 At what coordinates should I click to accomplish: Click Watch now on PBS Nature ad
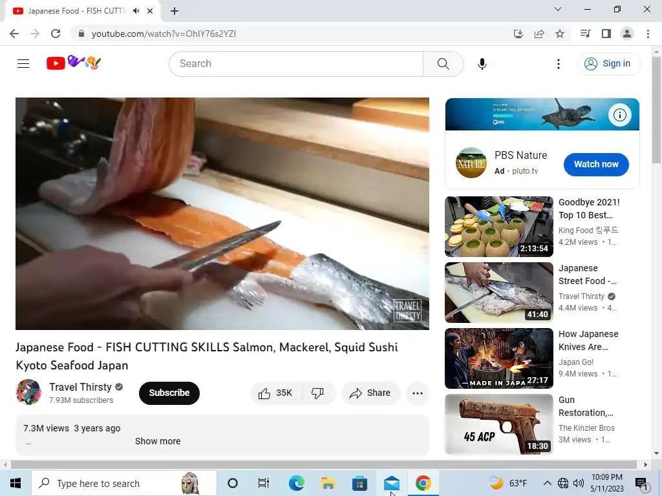(x=596, y=165)
